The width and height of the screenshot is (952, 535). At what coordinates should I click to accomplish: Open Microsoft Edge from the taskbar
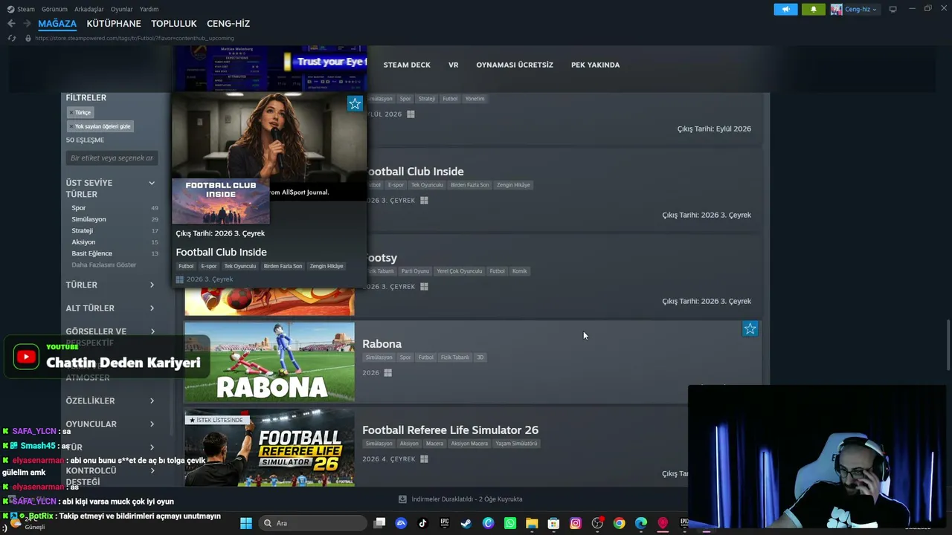point(640,523)
